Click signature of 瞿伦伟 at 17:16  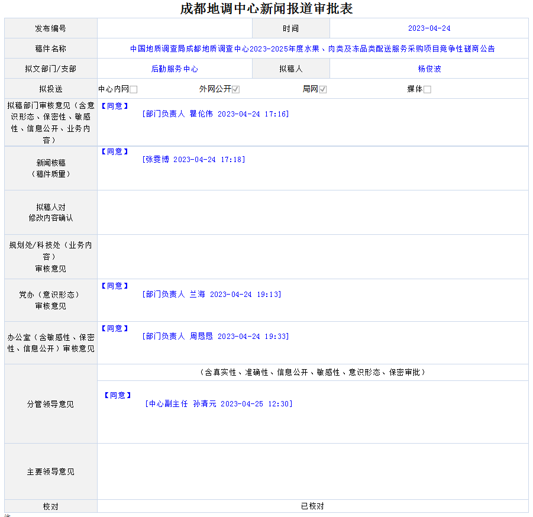pos(215,114)
